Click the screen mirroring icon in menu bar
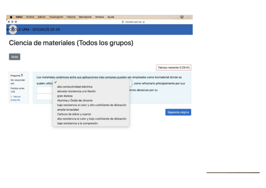Viewport: 266px width, 188px height. point(182,17)
